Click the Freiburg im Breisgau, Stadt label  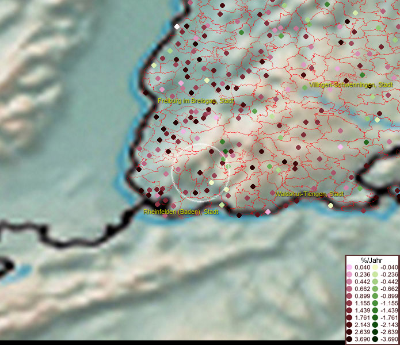click(196, 101)
